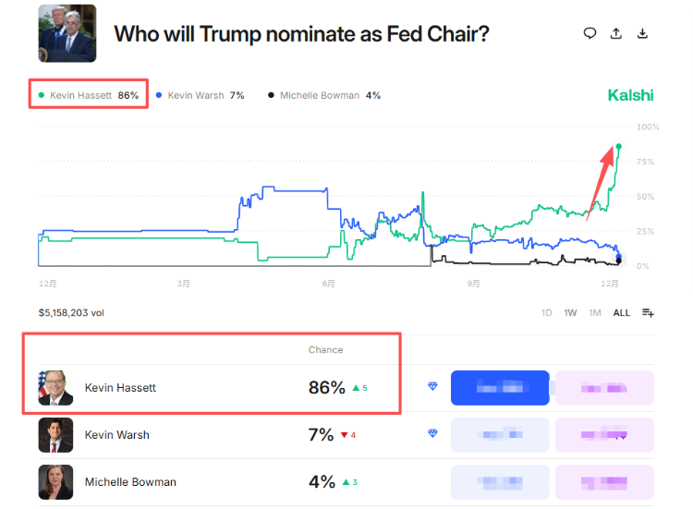
Task: Click the solid blue Yes button for Kevin Hassett
Action: 500,388
